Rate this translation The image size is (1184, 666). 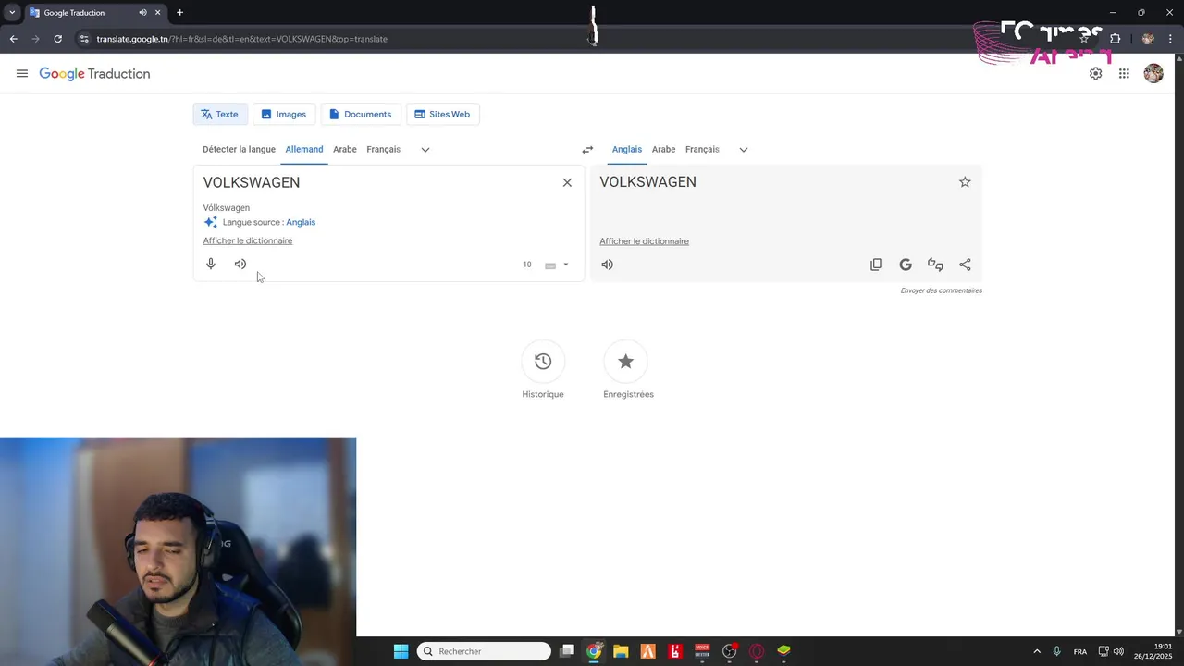point(935,265)
